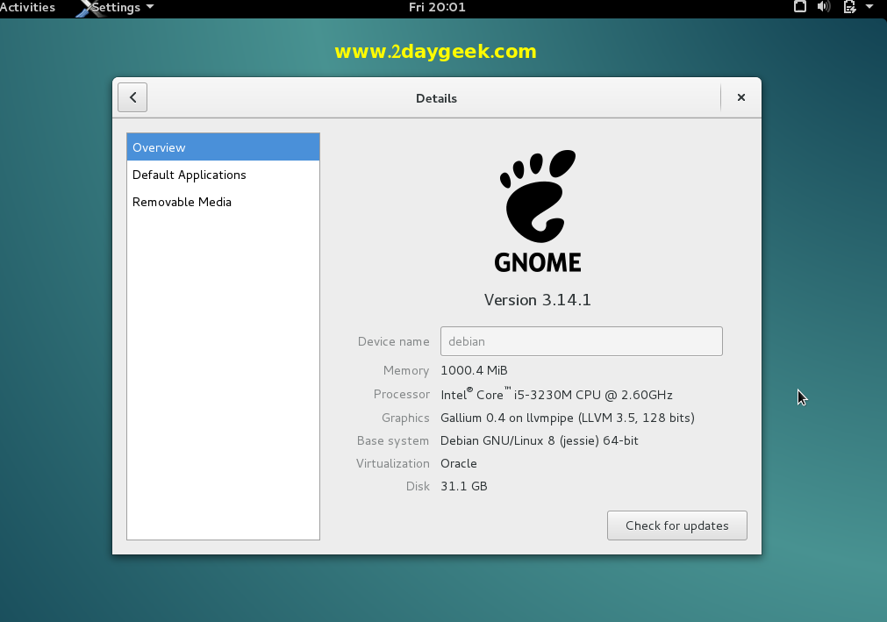The image size is (887, 622).
Task: Click the memory value 1000.4 MiB
Action: (x=474, y=370)
